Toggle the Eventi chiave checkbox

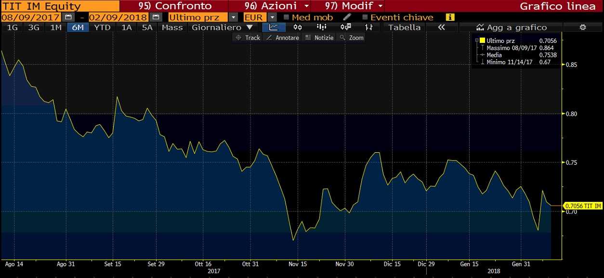[x=365, y=17]
